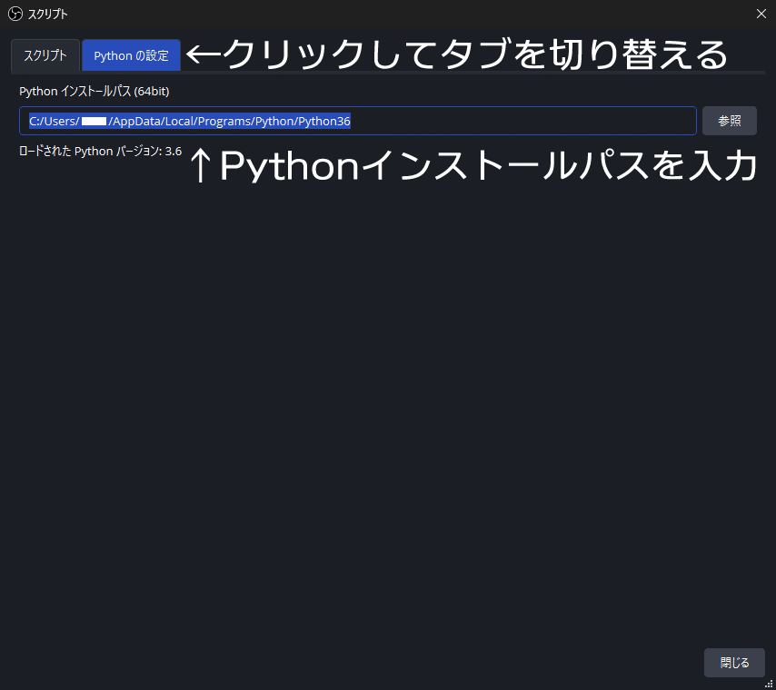Click the dialog close X button
This screenshot has height=690, width=776.
tap(761, 14)
